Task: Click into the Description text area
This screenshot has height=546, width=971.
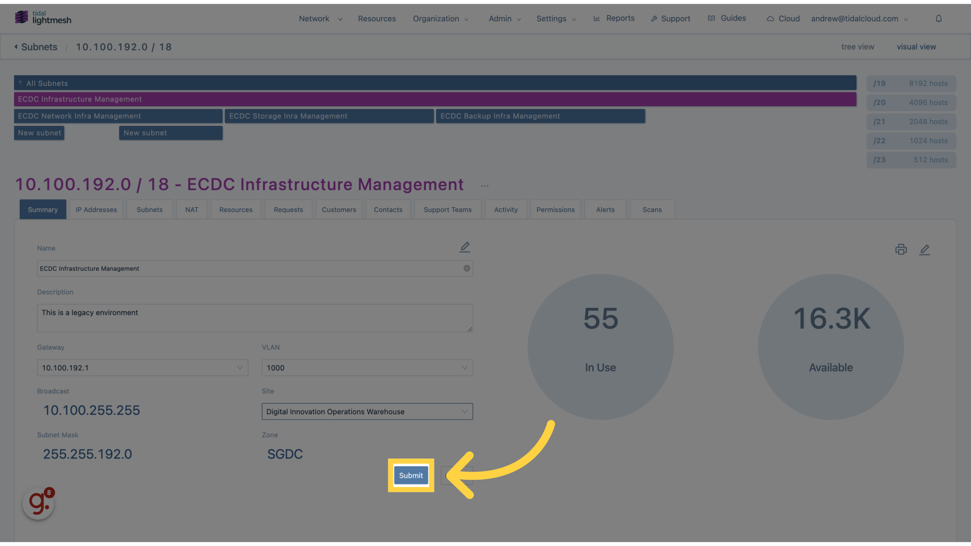Action: (255, 318)
